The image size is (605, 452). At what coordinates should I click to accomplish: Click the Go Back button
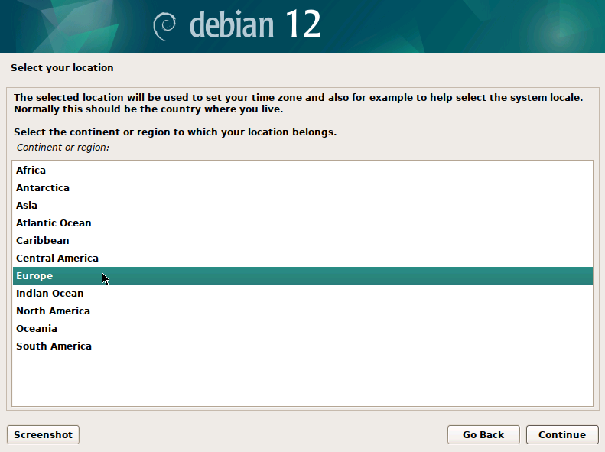coord(483,434)
